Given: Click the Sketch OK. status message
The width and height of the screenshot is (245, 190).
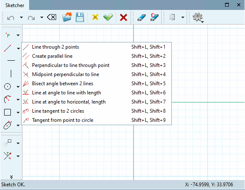Looking at the screenshot, I should (x=13, y=185).
